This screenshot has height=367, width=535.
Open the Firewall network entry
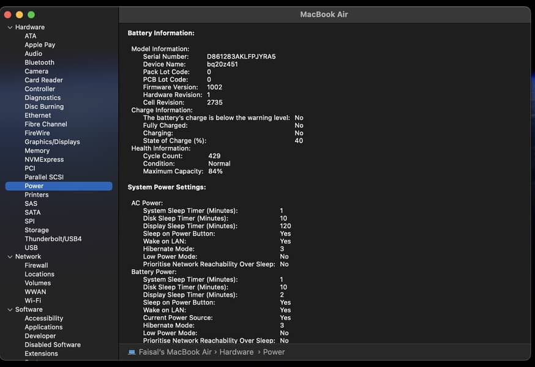[x=36, y=265]
